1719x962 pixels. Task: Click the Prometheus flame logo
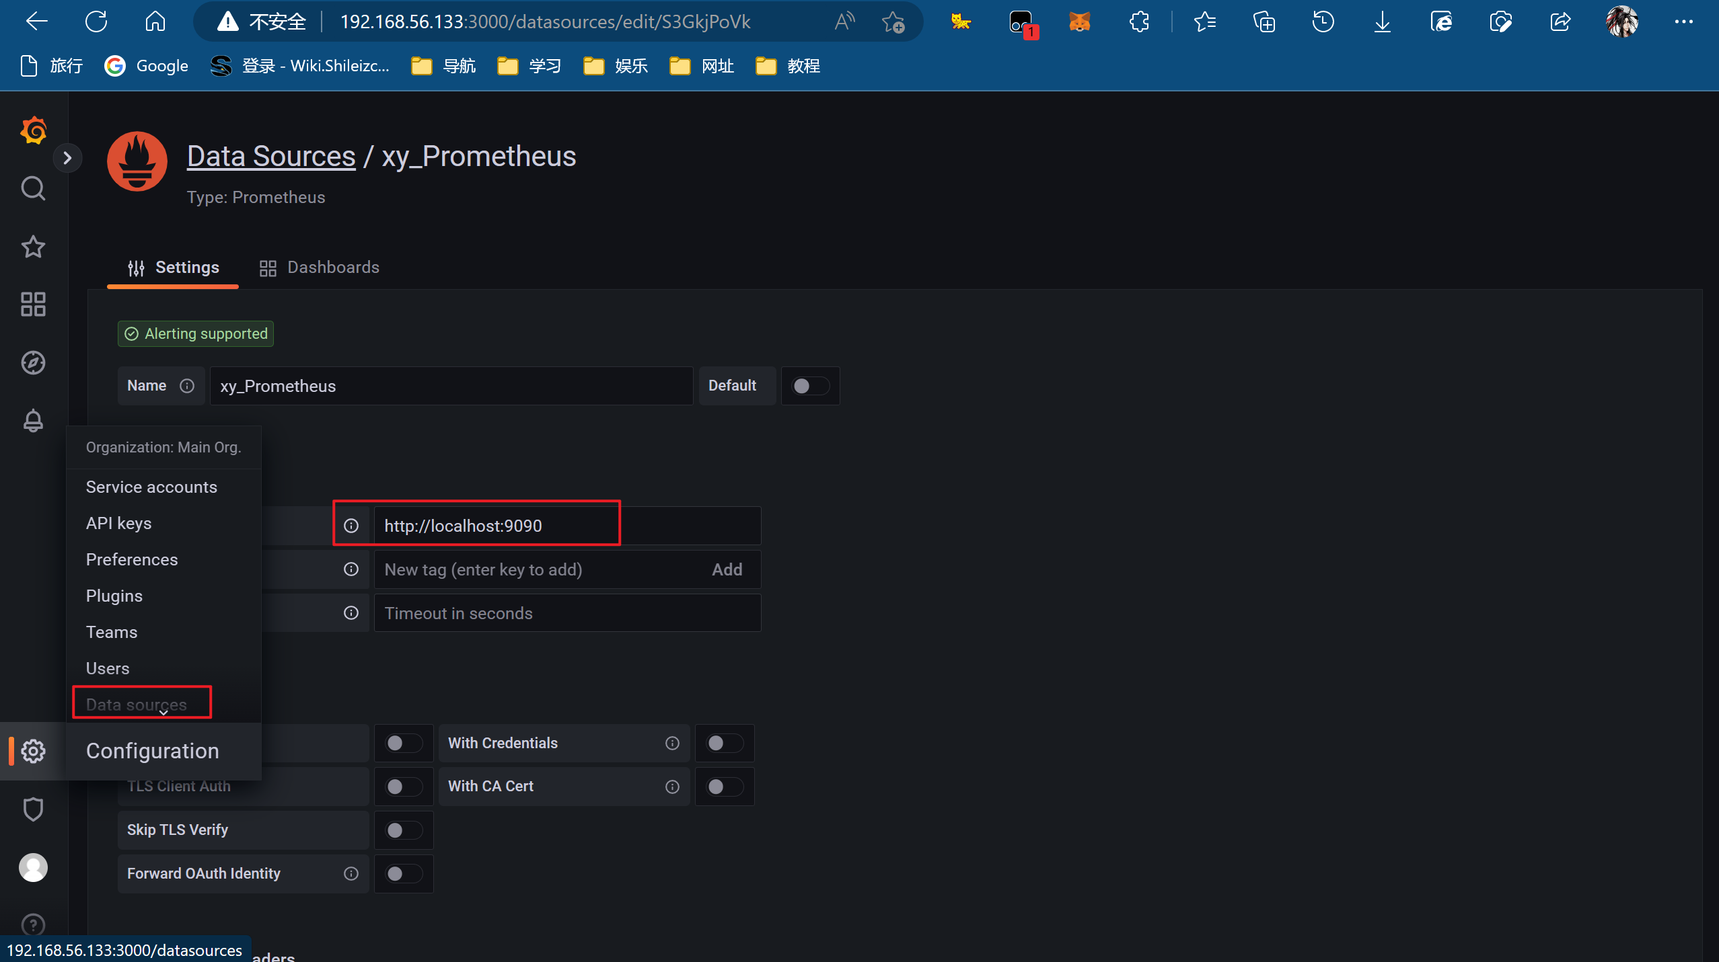pyautogui.click(x=137, y=161)
